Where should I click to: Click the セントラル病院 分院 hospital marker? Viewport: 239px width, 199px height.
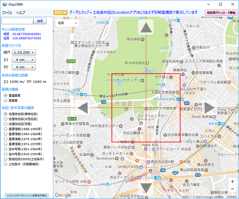(x=89, y=182)
